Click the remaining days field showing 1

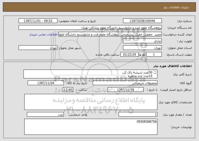[x=154, y=55]
